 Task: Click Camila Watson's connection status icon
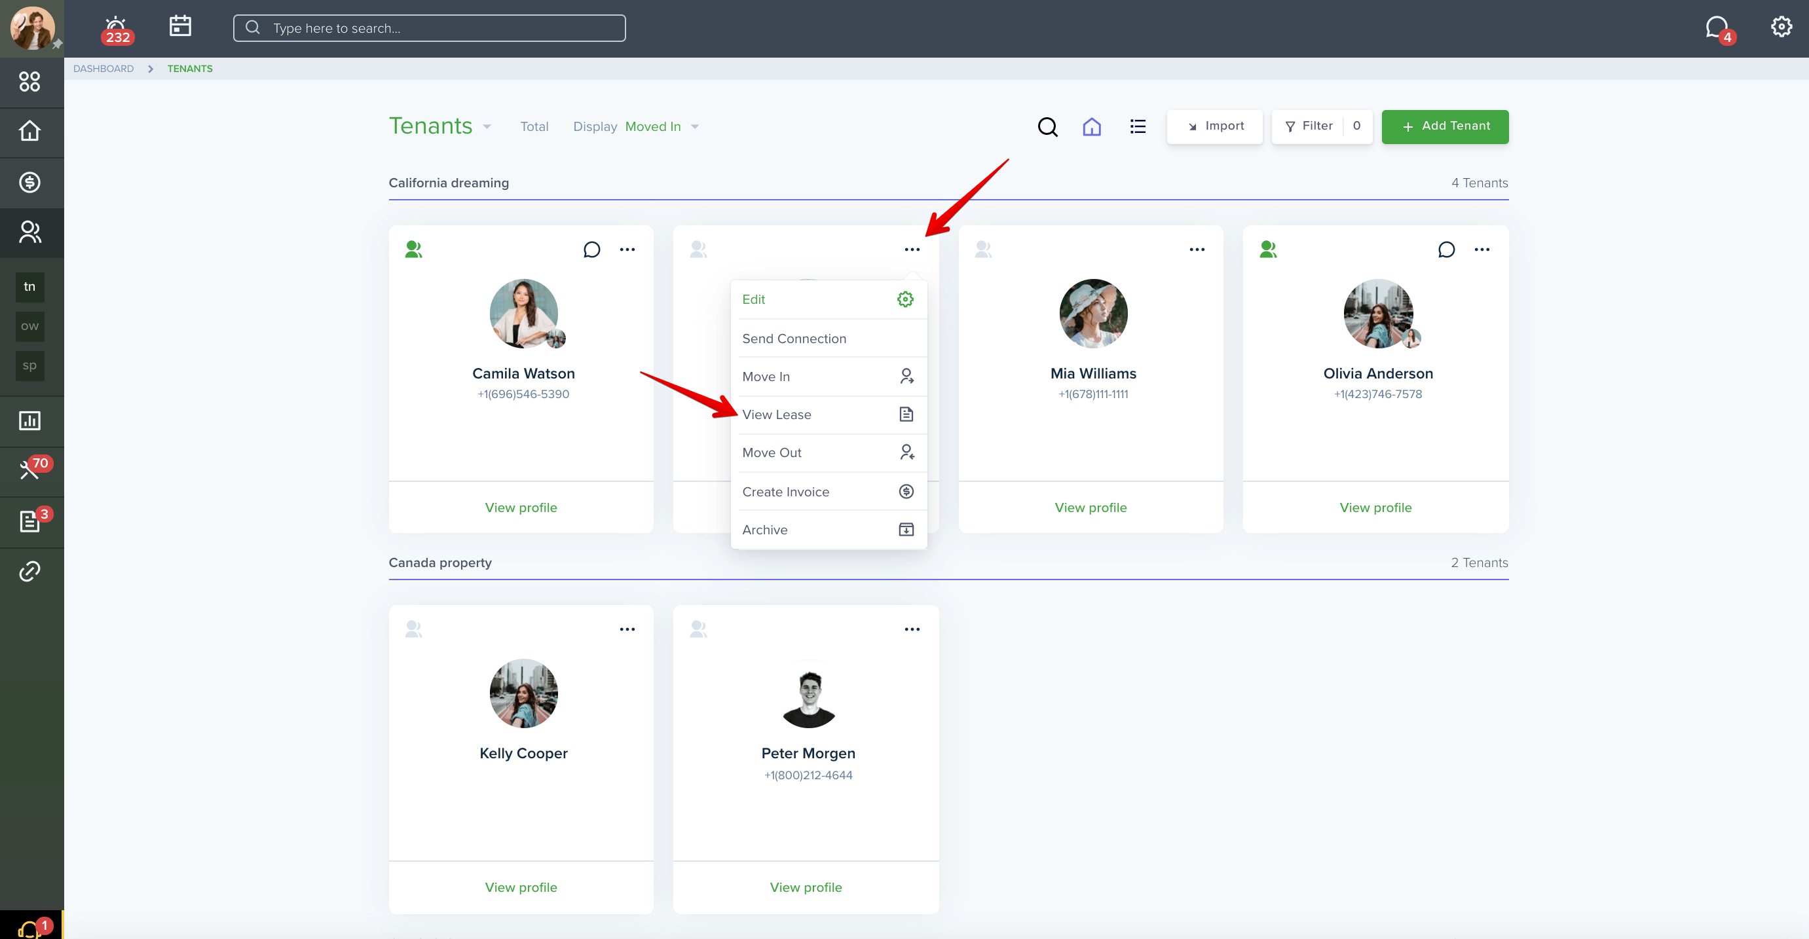tap(413, 249)
